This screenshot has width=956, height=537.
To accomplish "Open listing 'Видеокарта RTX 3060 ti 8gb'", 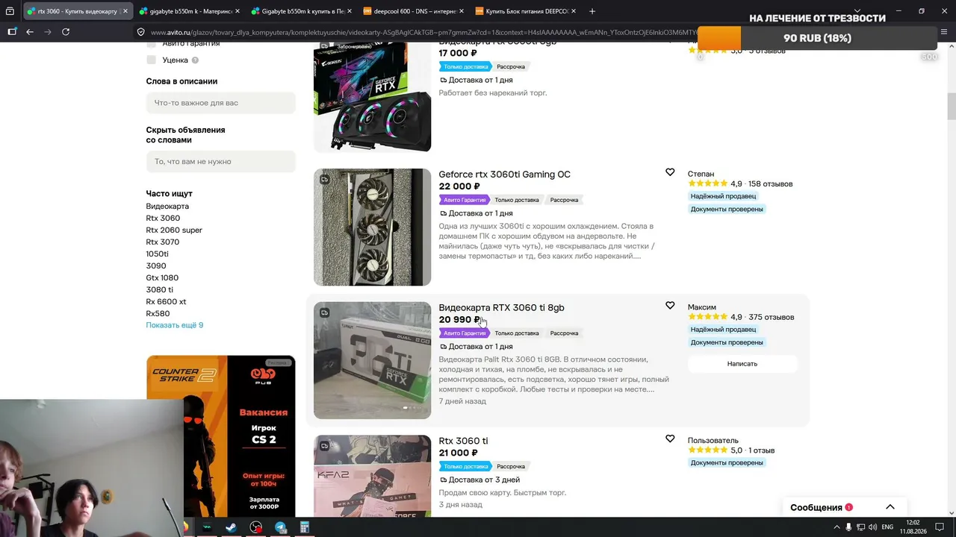I will pos(501,307).
